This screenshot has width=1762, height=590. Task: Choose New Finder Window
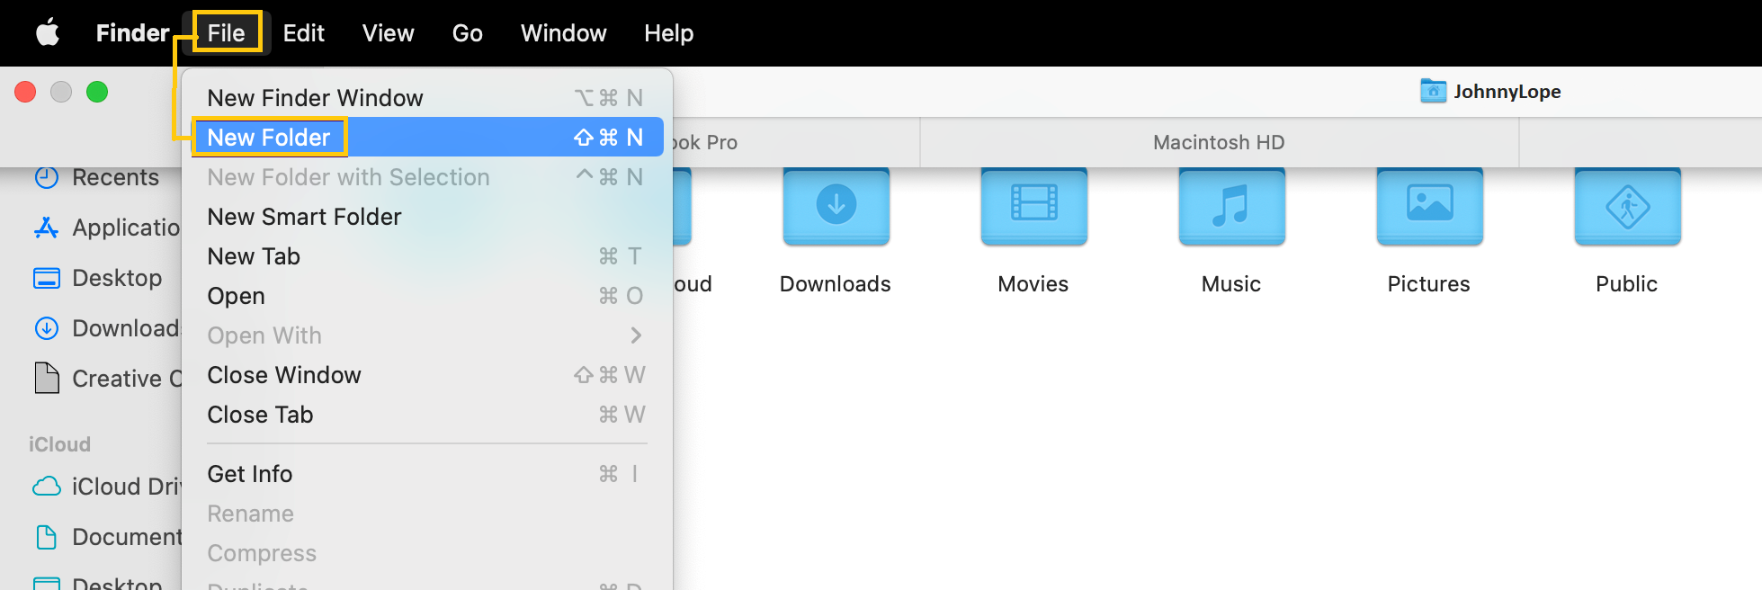(x=427, y=98)
